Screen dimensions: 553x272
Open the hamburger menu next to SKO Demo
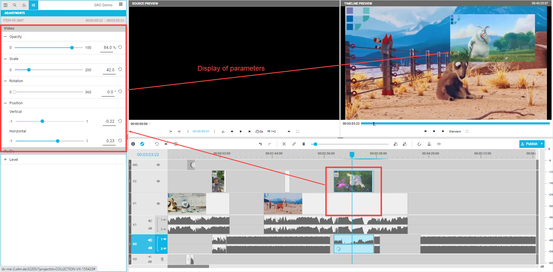click(121, 4)
